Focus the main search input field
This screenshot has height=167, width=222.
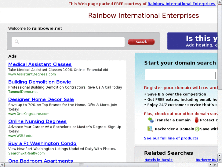click(x=68, y=42)
